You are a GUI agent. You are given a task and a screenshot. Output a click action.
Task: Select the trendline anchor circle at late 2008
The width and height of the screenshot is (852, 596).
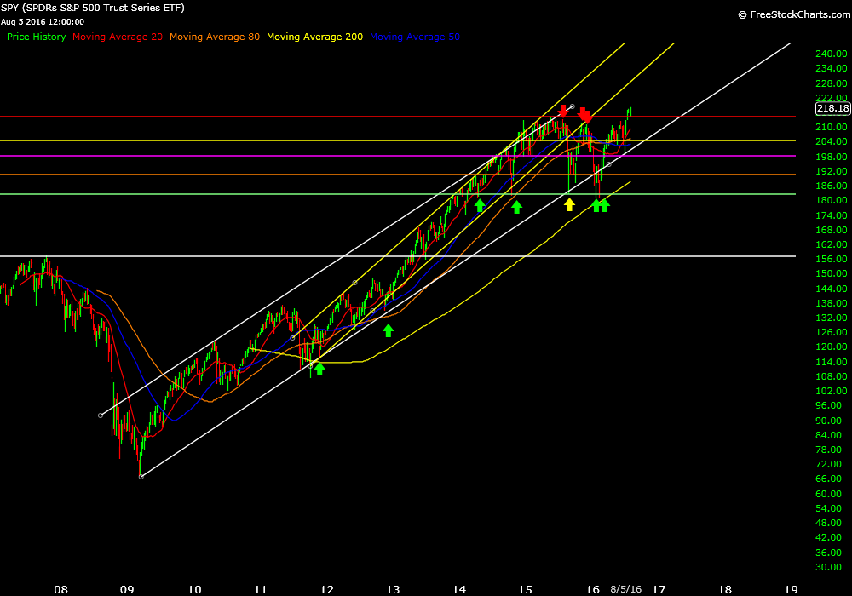pos(101,415)
